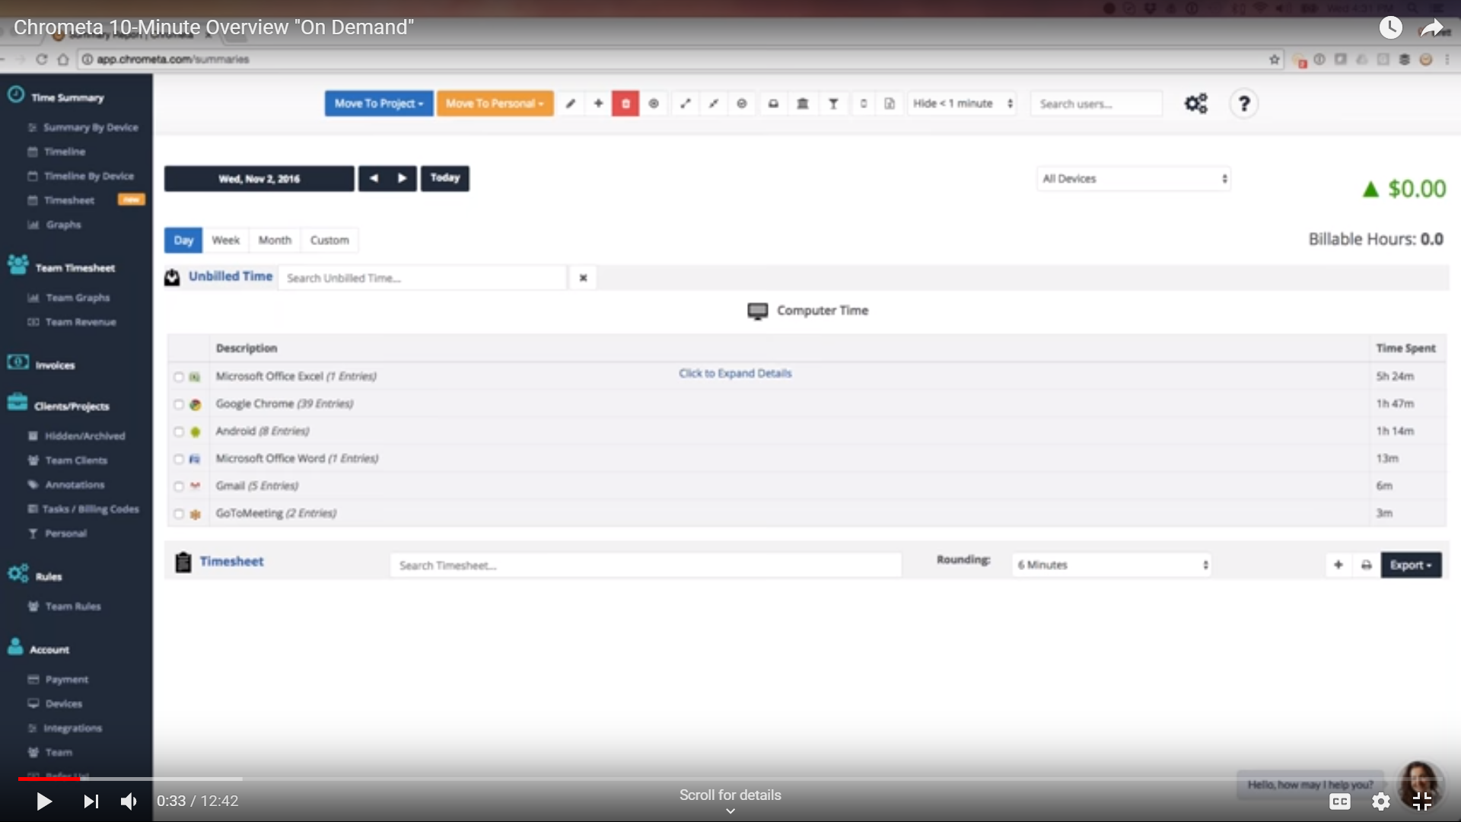
Task: Print timesheet using printer icon
Action: tap(1366, 565)
